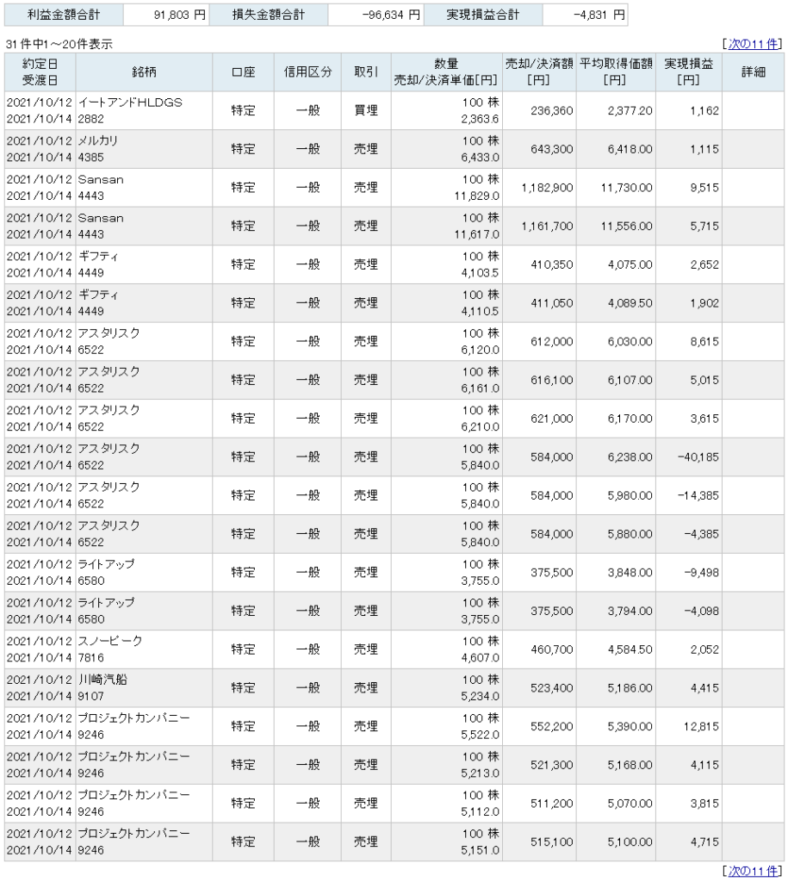Viewport: 788px width, 882px height.
Task: Select the -14,385 realized loss value
Action: point(698,495)
